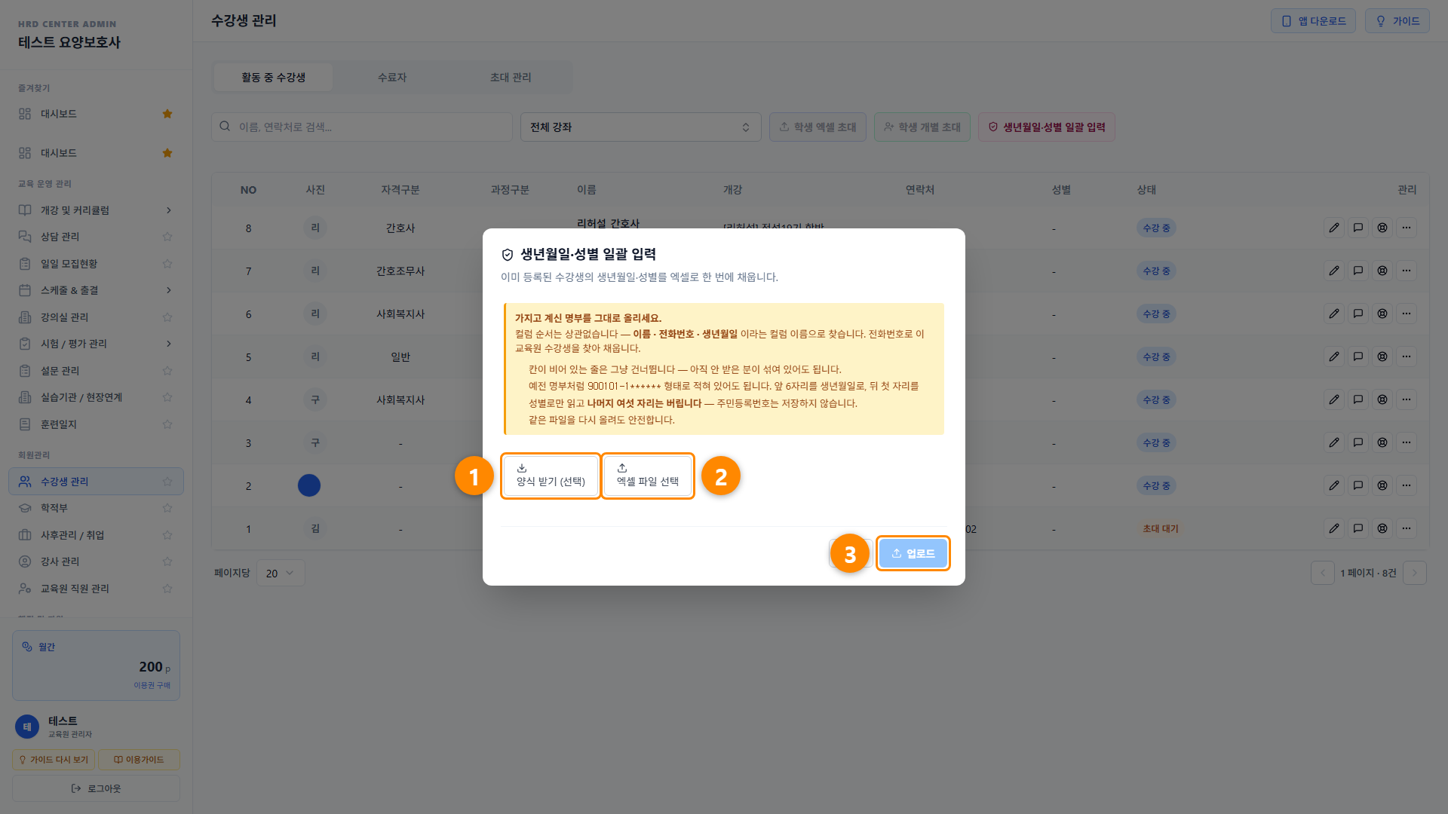
Task: Click the edit pencil icon for row 8
Action: 1334,228
